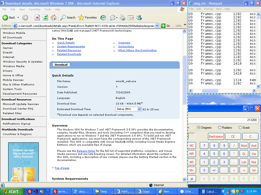
Task: Click the page icon in address bar
Action: [x=15, y=26]
